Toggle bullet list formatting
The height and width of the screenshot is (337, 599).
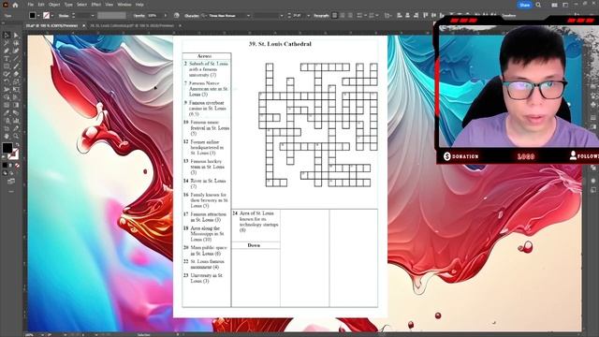pyautogui.click(x=359, y=16)
